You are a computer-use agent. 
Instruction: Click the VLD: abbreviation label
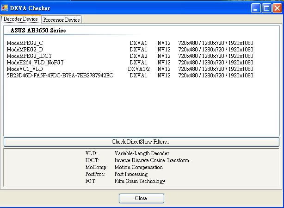tap(92, 153)
